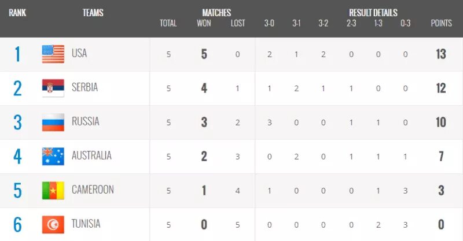Select the RUSSIA team name
The width and height of the screenshot is (463, 241).
[86, 121]
